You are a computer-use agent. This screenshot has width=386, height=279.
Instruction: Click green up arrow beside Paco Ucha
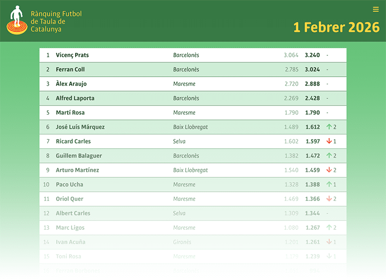pos(329,185)
